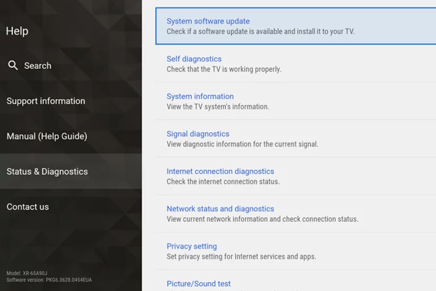Click the Help heading
The width and height of the screenshot is (436, 291).
(x=17, y=31)
